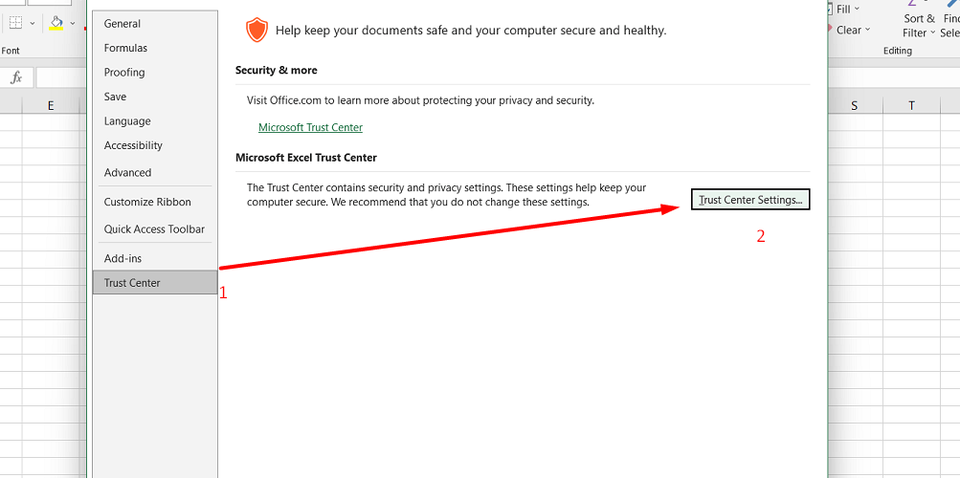Expand the Fill Color dropdown arrow

coord(73,23)
